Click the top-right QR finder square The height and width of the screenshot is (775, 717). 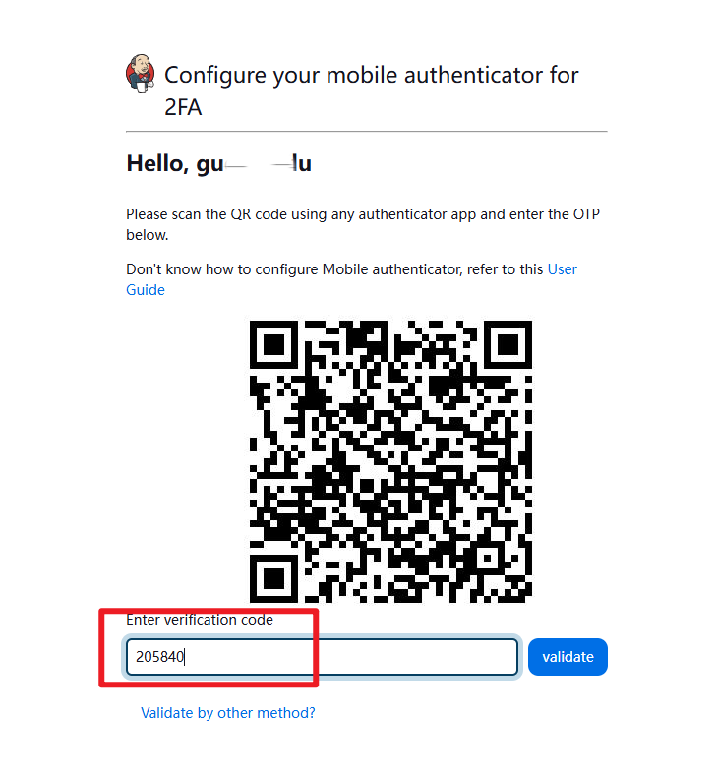pos(508,344)
